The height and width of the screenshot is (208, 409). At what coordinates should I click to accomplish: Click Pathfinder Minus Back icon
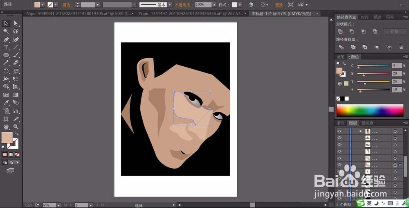pos(401,47)
